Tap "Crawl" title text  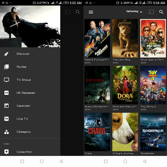click(x=88, y=153)
